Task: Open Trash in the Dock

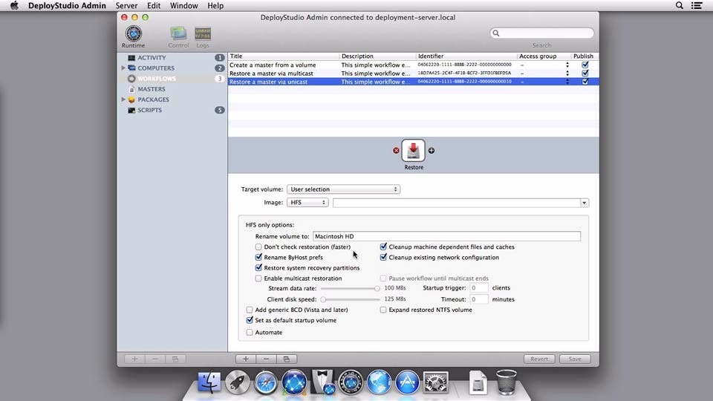Action: (506, 382)
